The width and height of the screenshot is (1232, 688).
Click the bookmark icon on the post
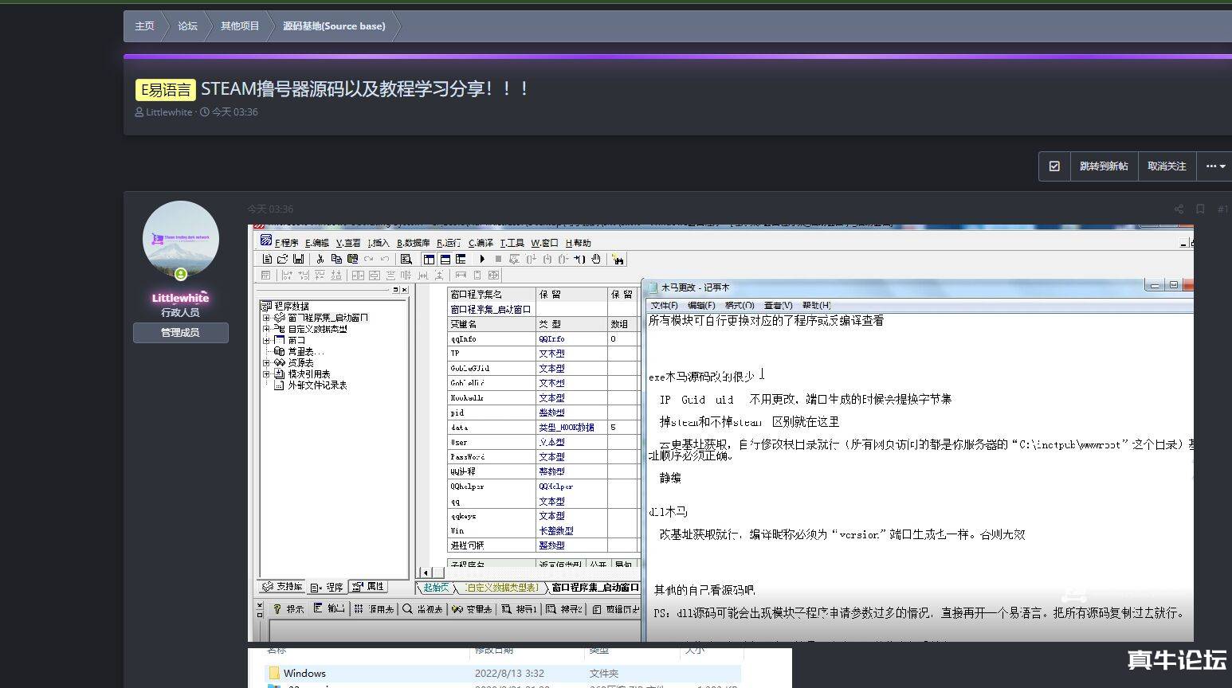pos(1200,209)
